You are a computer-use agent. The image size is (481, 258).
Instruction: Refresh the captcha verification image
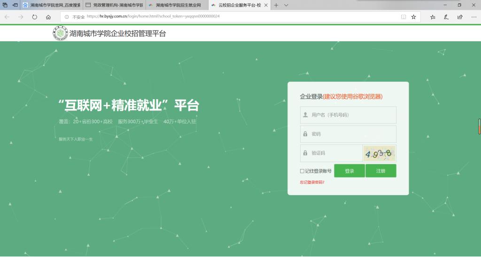[379, 153]
